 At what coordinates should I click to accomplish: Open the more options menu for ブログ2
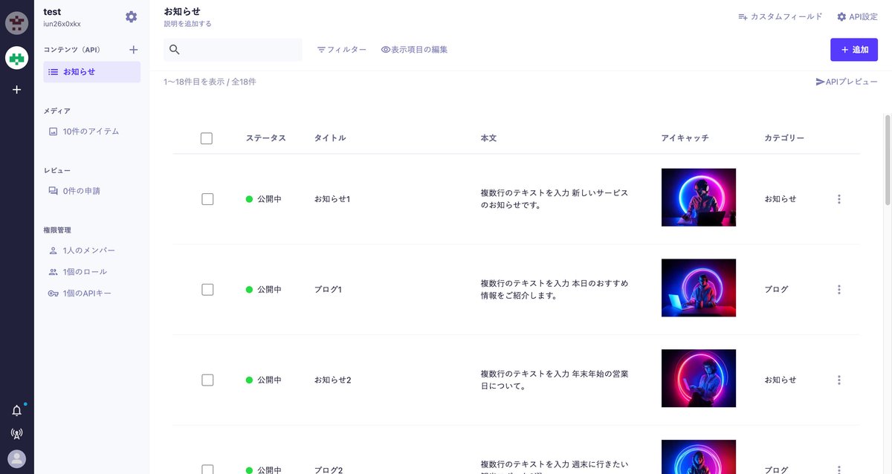pos(839,470)
